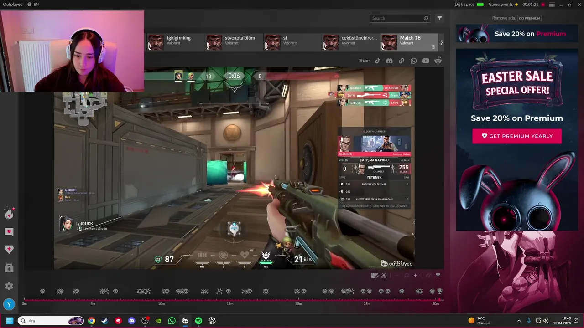Jump to the trophy match-end marker

(x=440, y=291)
